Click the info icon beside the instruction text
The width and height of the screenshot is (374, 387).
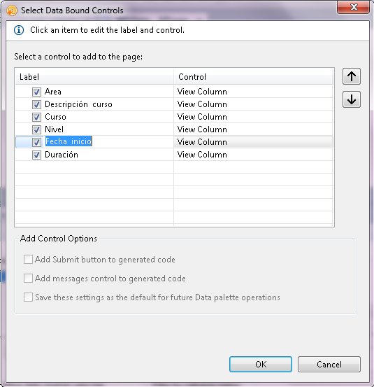(x=19, y=30)
